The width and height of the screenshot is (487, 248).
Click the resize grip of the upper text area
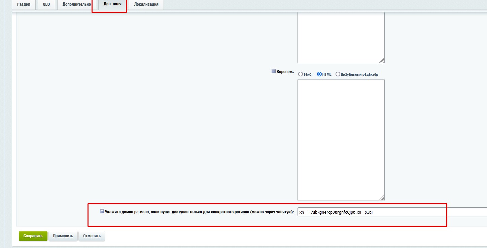[382, 61]
